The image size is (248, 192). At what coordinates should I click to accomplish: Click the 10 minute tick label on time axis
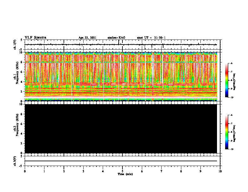point(220,171)
